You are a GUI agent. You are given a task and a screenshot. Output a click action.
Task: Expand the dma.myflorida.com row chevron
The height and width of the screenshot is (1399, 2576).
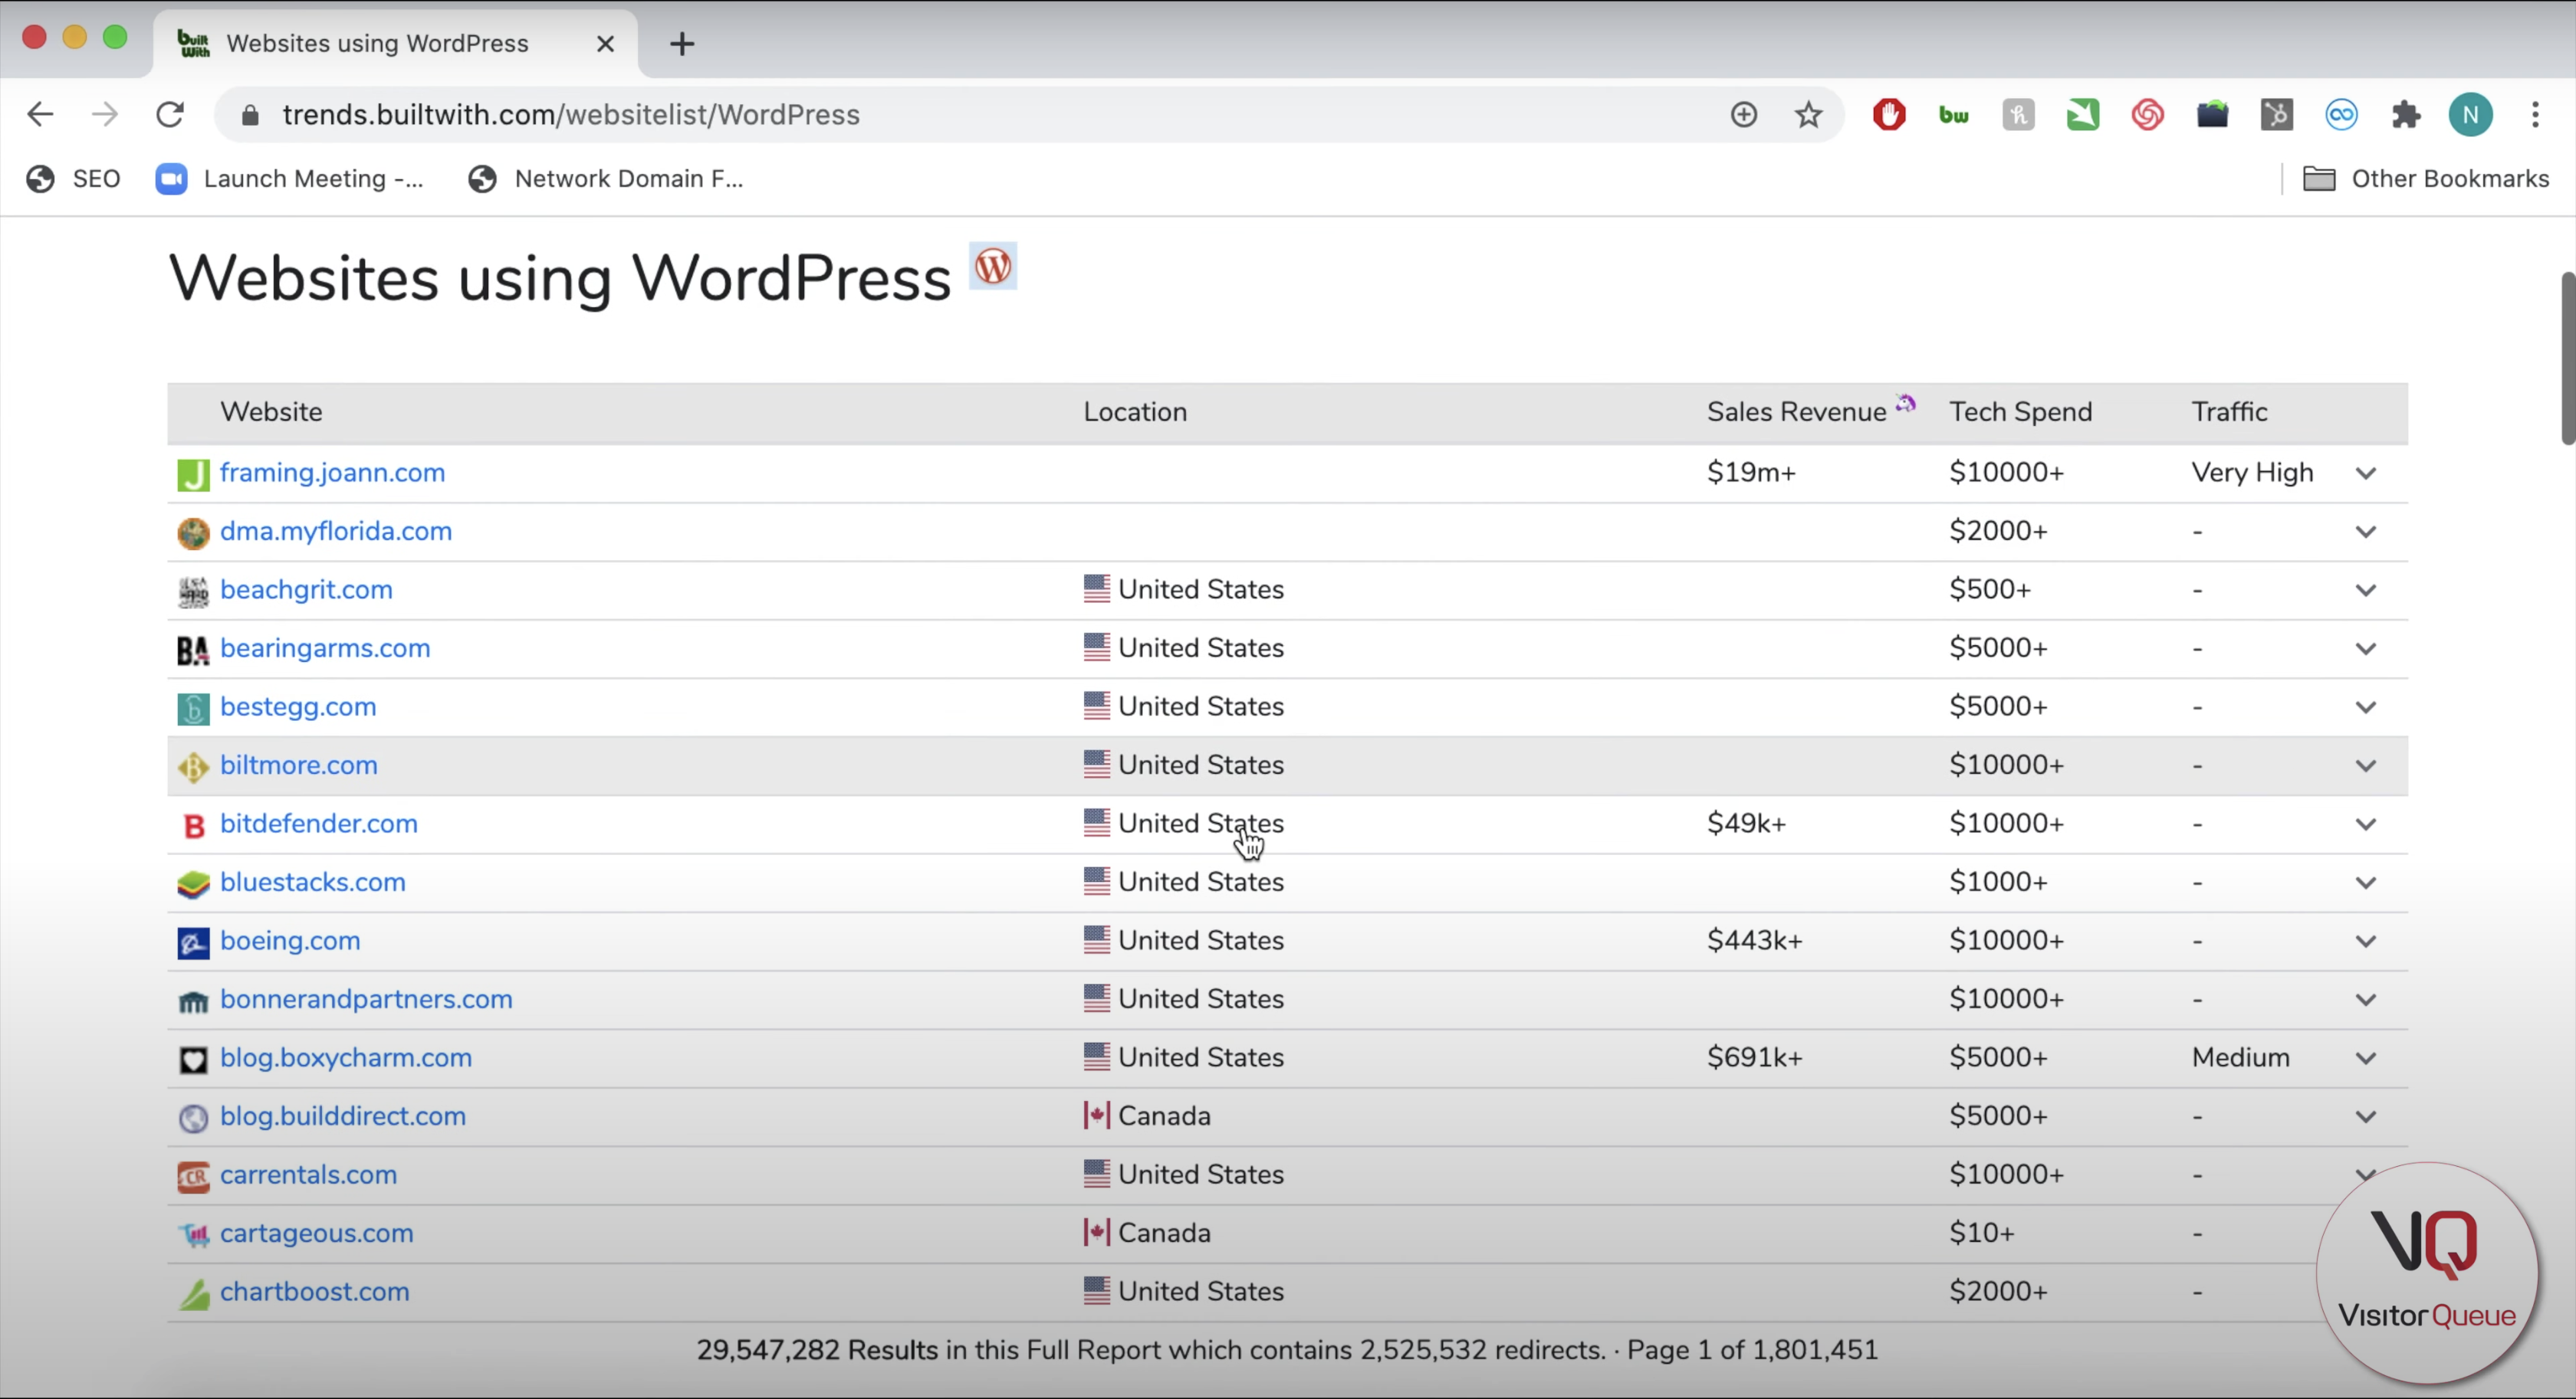click(x=2365, y=532)
